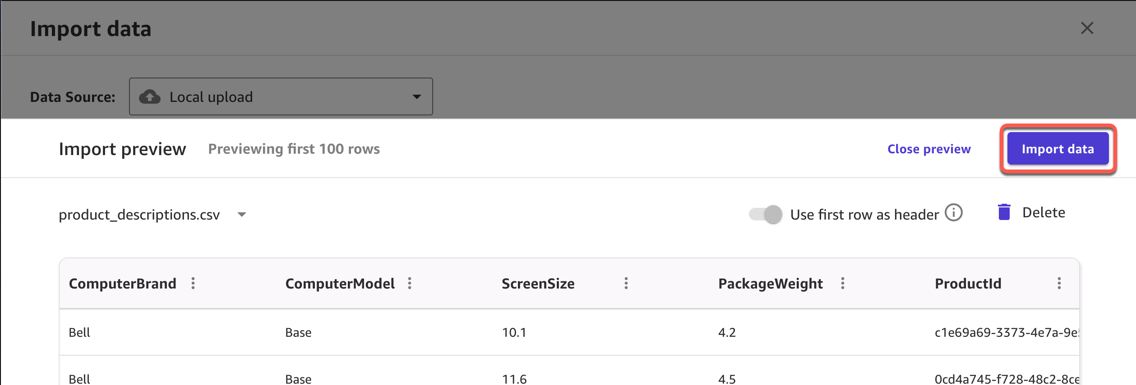Open ProductId column options menu

(x=1059, y=283)
